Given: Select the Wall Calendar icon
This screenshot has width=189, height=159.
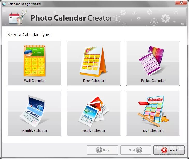Looking at the screenshot, I should 34,61.
